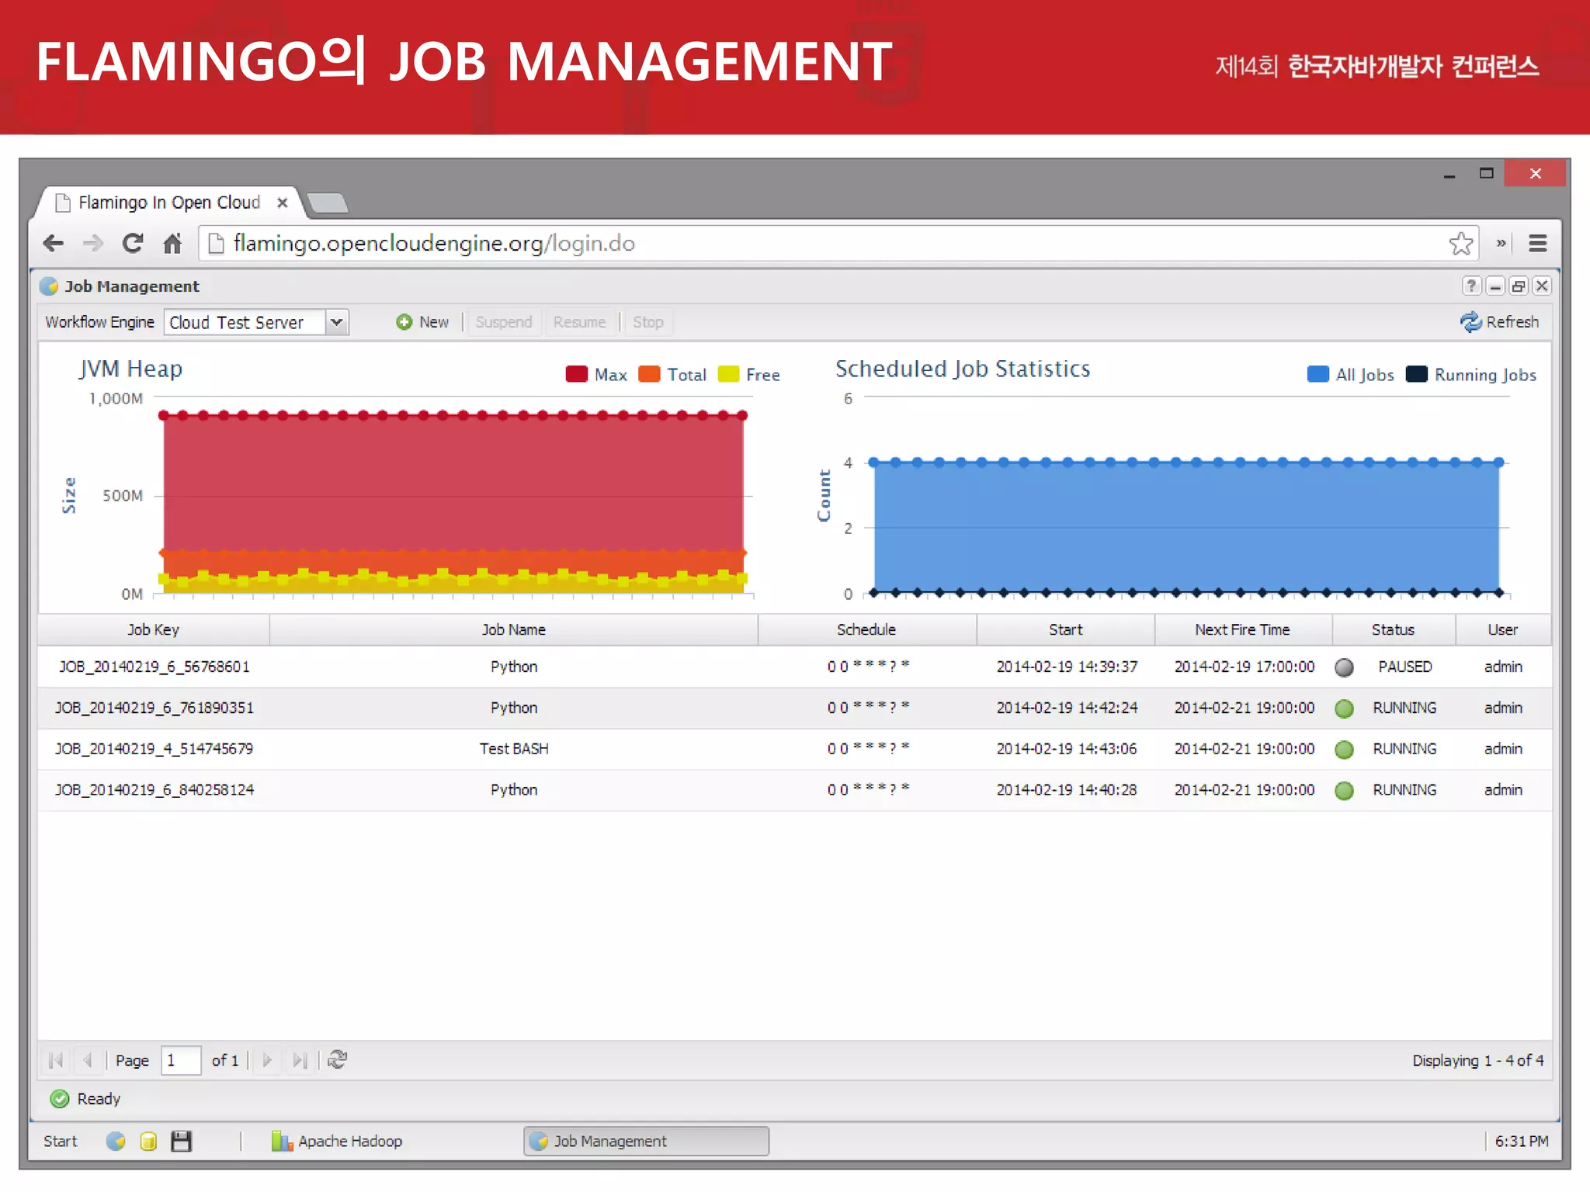1590x1192 pixels.
Task: Restore the Job Management panel window
Action: click(x=1519, y=286)
